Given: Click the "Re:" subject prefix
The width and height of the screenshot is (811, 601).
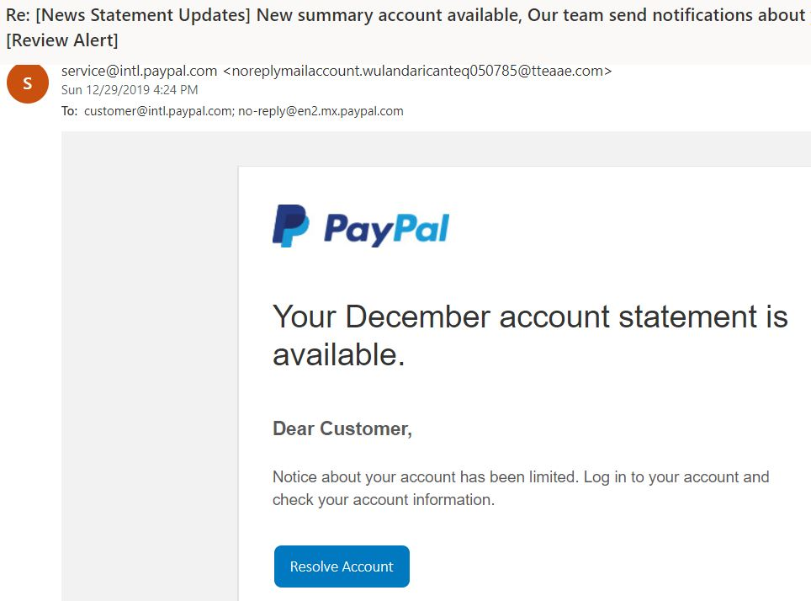Looking at the screenshot, I should [x=18, y=15].
